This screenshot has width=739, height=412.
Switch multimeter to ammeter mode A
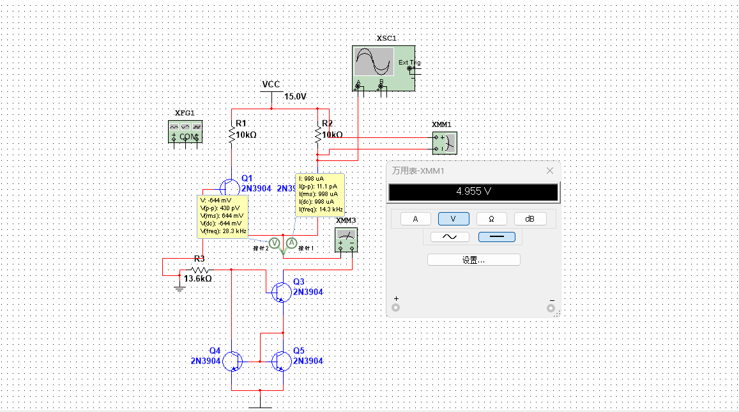click(x=415, y=218)
